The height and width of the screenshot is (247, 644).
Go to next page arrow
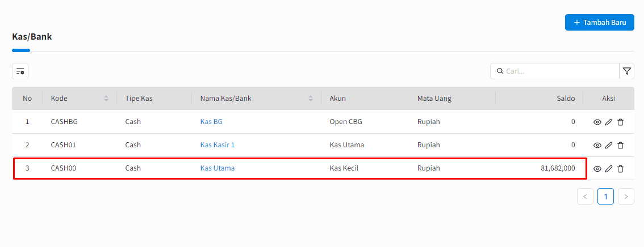626,197
